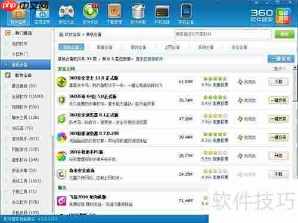Click the blue 一键安装 button at top
The image size is (298, 223).
coord(281,59)
